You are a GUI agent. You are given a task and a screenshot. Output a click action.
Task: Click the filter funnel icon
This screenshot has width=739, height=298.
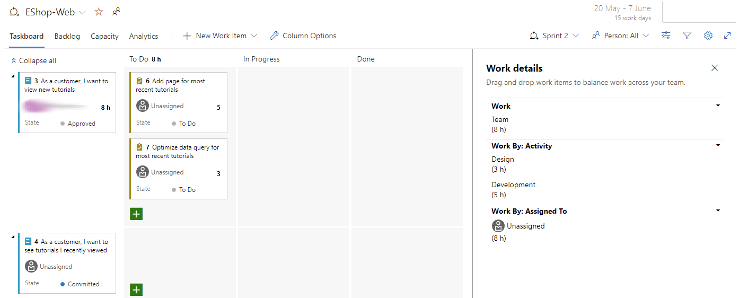tap(687, 36)
